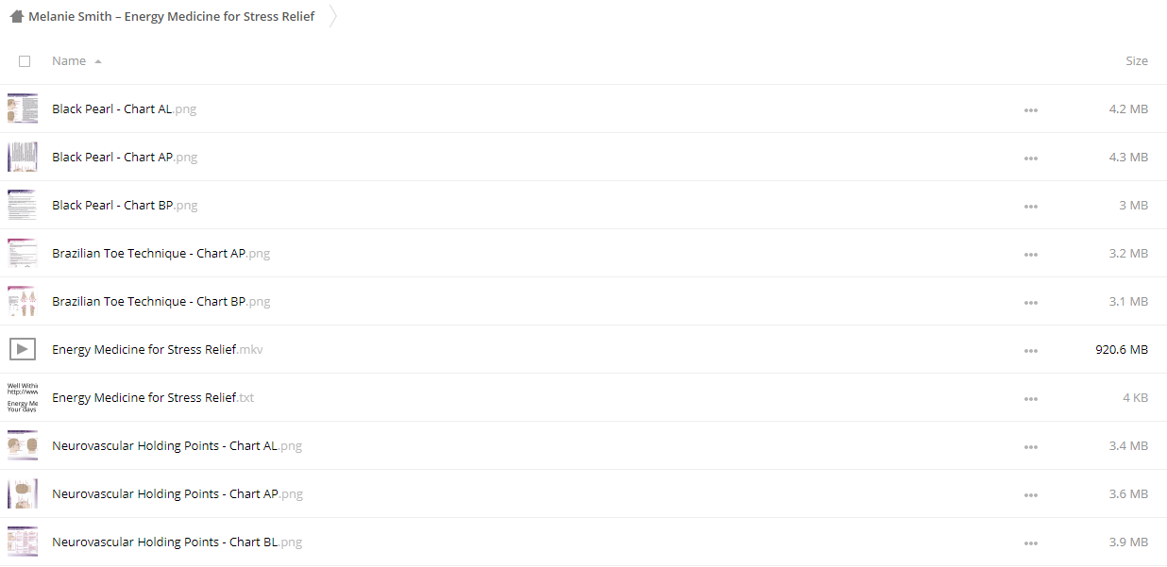
Task: Open more options for Energy Medicine for Stress Relief.txt
Action: [x=1031, y=399]
